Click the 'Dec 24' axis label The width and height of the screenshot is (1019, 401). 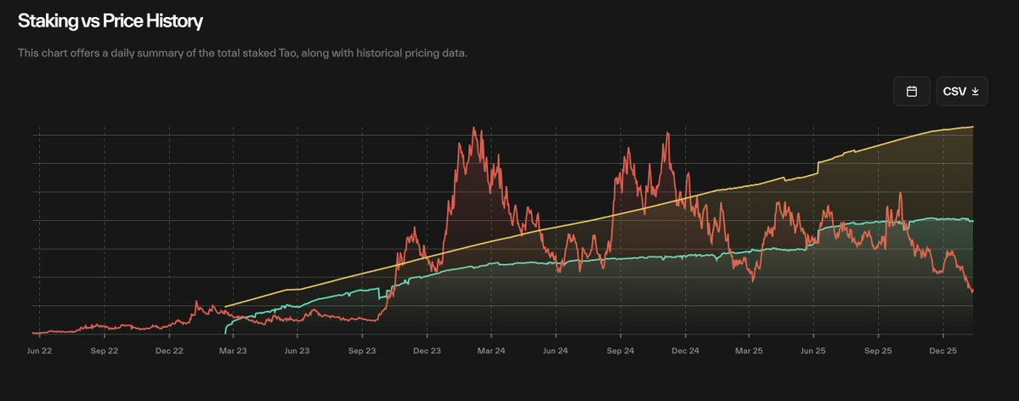point(685,350)
